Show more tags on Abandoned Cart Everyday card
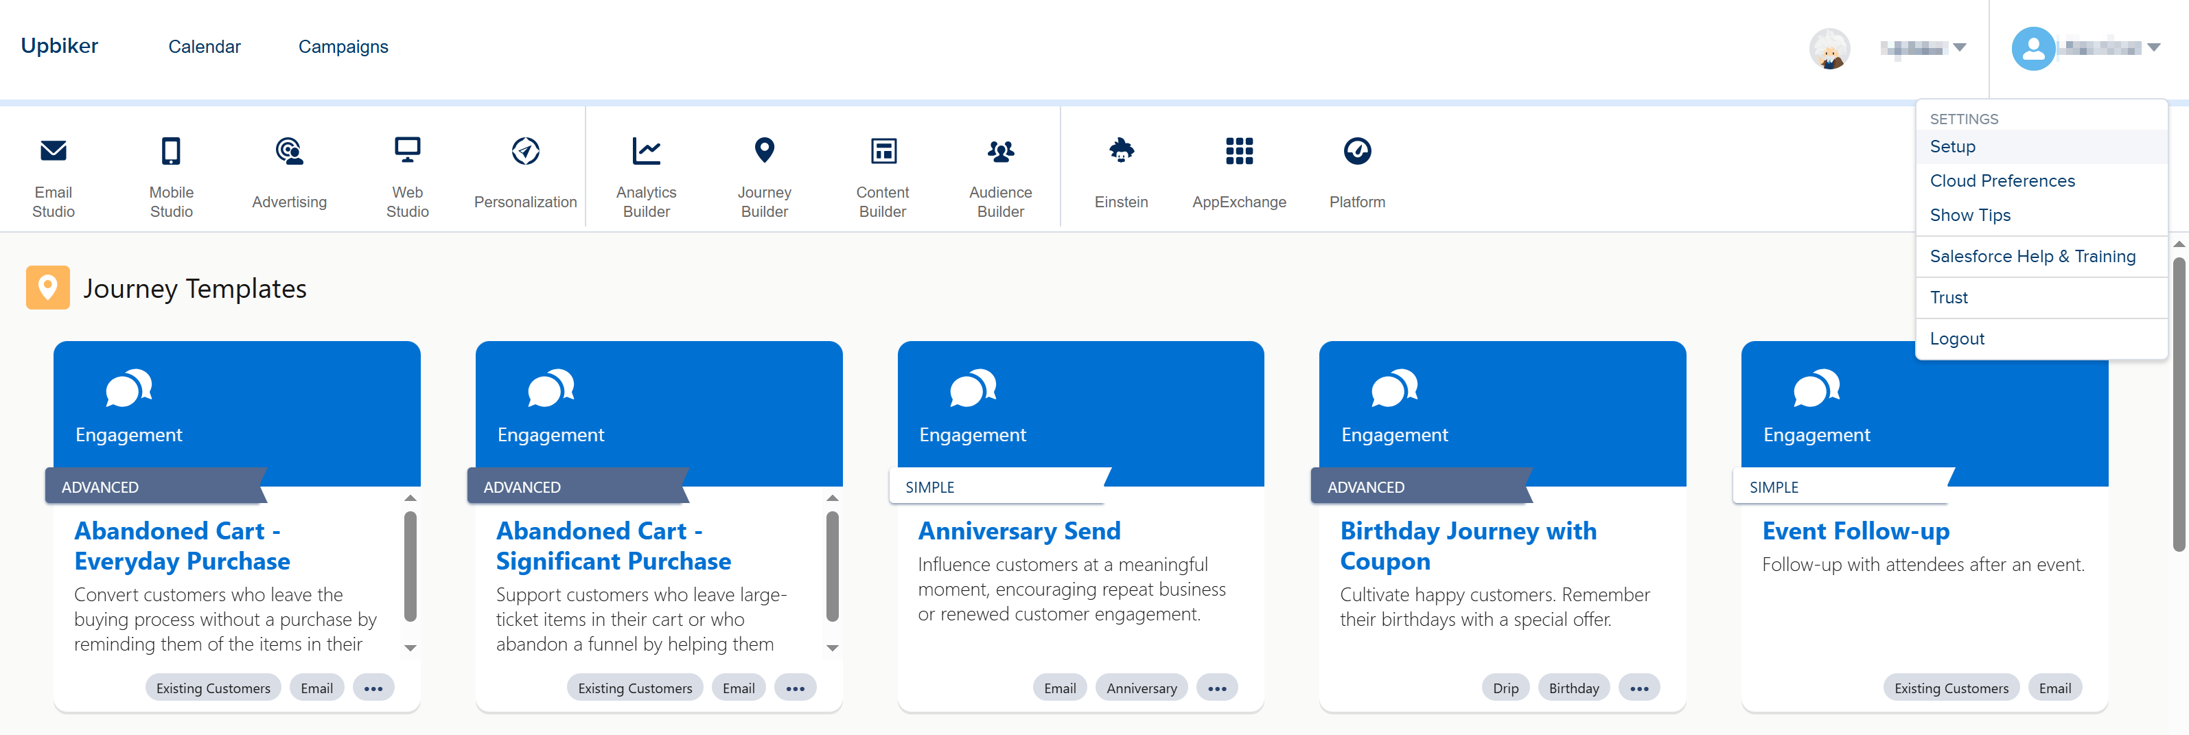Image resolution: width=2189 pixels, height=735 pixels. [373, 688]
